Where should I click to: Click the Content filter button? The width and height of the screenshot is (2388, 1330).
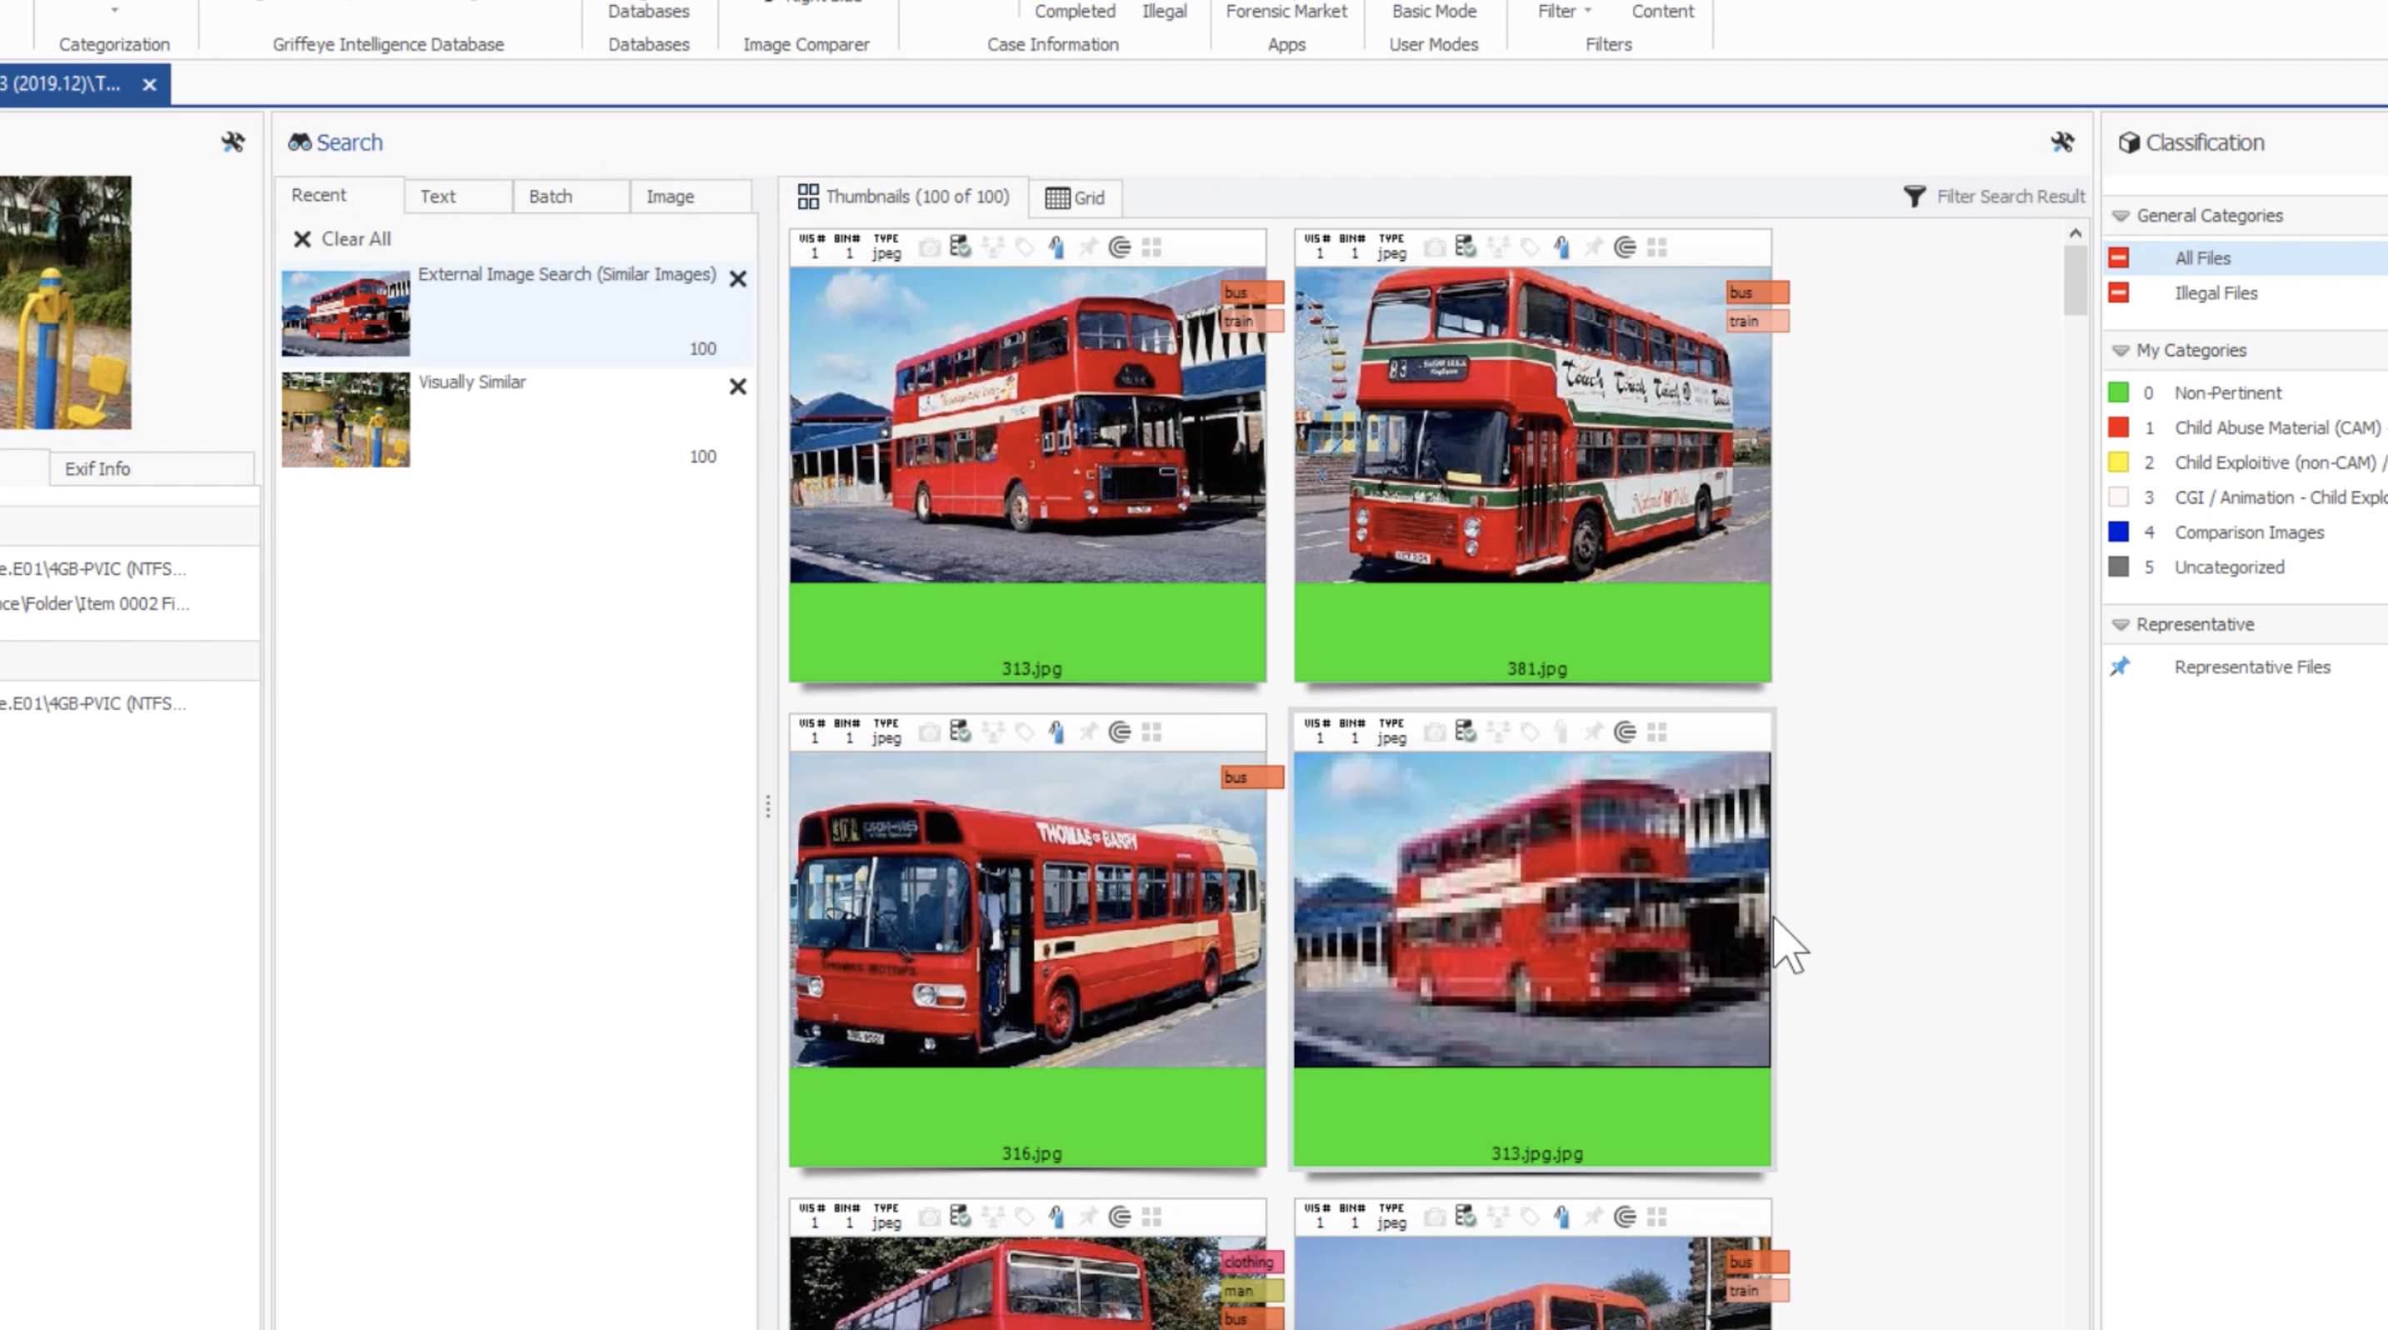click(1662, 11)
